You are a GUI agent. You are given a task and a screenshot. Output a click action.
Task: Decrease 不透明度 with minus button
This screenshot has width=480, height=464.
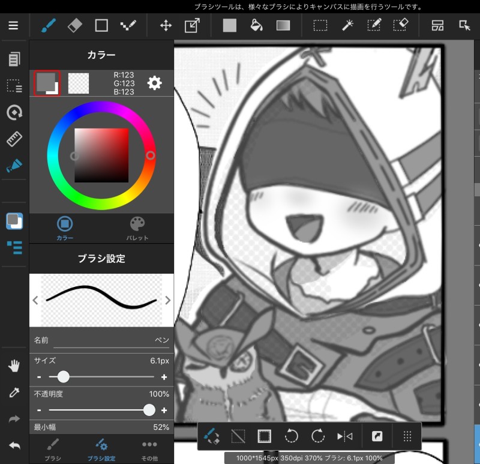[39, 410]
